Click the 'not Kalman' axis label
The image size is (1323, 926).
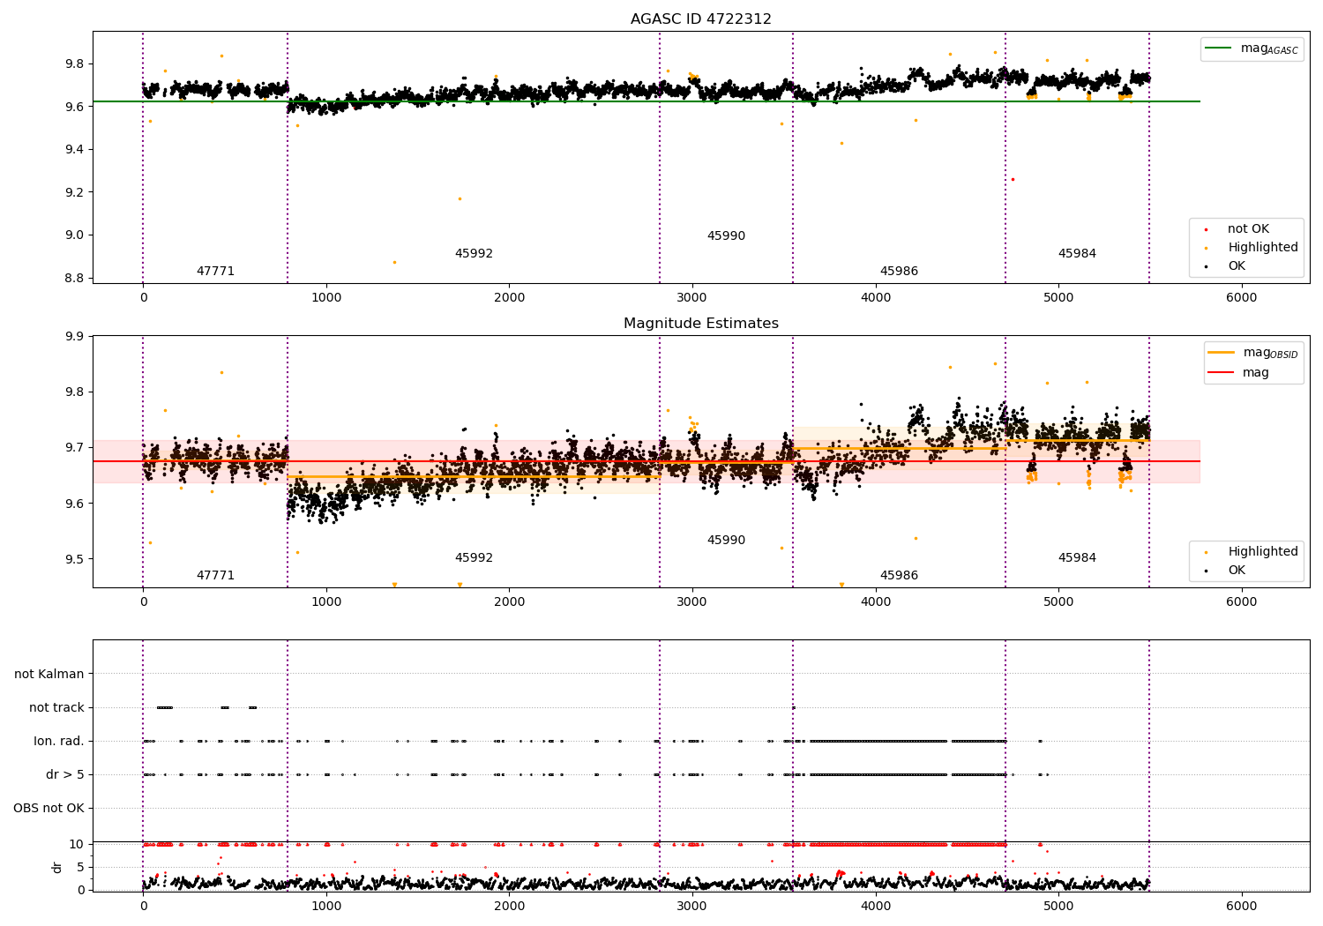tap(49, 674)
